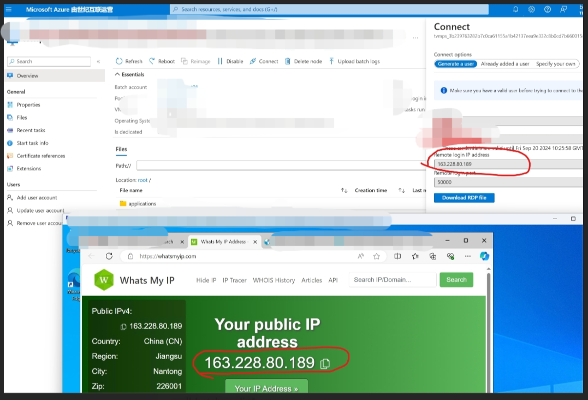Collapse the Essentials section
Screen dimensions: 588x400
(117, 74)
